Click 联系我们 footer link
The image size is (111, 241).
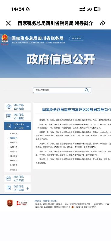[54, 201]
